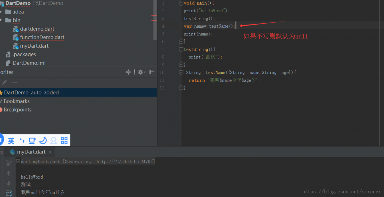Click console output helloWord
This screenshot has height=197, width=384.
coord(32,177)
